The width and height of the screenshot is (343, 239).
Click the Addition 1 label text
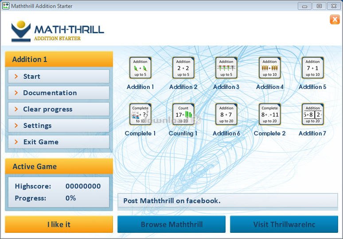click(140, 87)
